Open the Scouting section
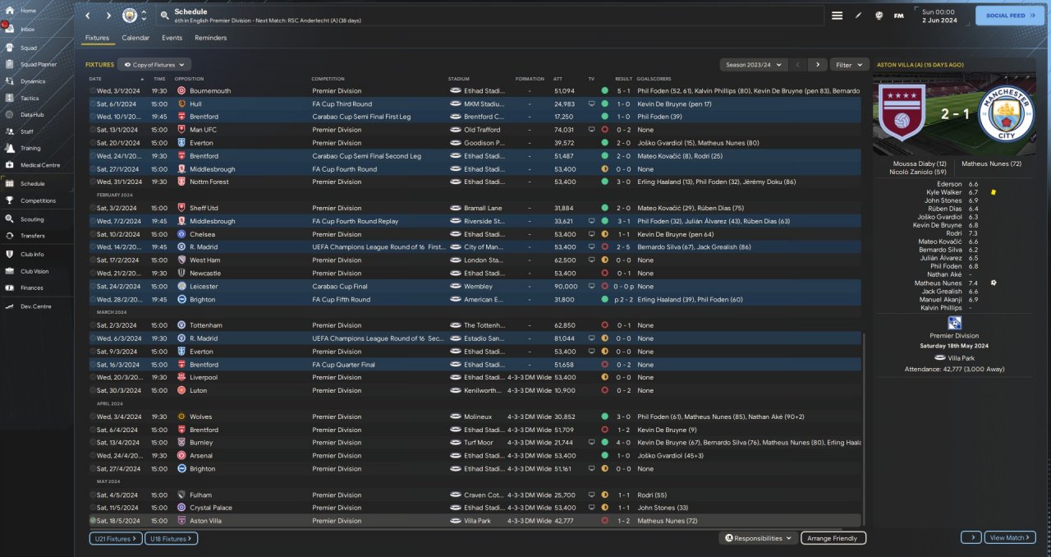 (32, 219)
